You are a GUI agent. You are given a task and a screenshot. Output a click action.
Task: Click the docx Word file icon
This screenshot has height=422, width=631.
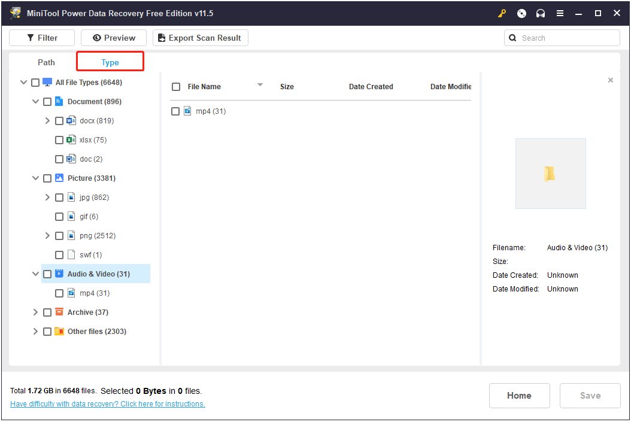coord(71,121)
